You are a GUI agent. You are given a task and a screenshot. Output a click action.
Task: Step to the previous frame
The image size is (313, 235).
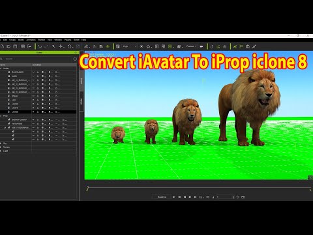[x=185, y=197]
